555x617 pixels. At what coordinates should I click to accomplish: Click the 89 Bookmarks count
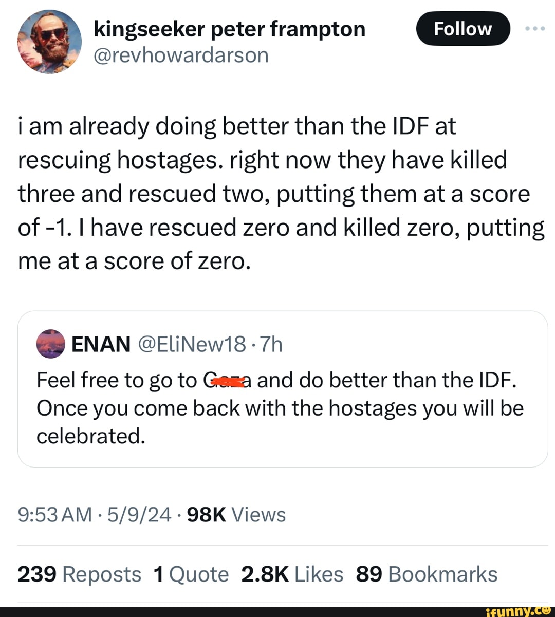click(426, 574)
